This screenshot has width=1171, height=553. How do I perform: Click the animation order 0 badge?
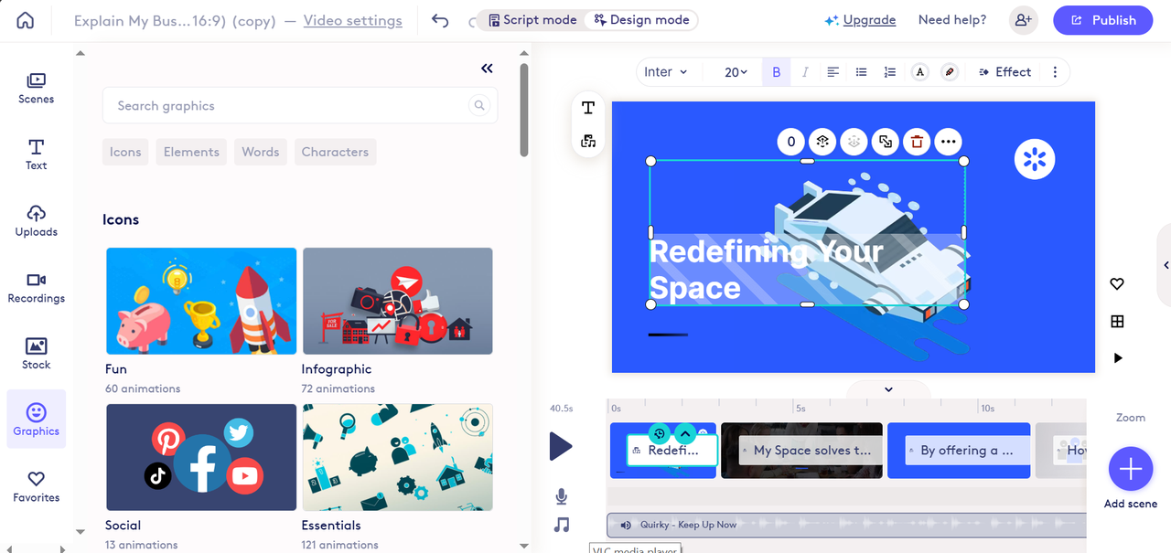click(791, 142)
